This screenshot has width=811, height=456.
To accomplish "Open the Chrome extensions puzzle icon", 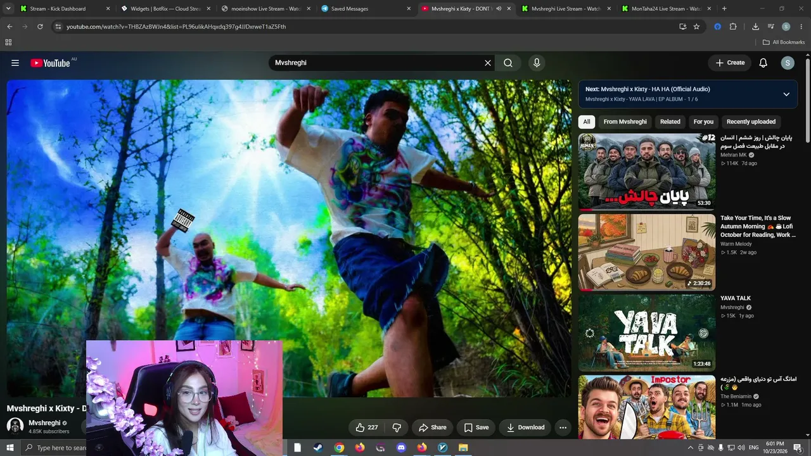I will (x=733, y=27).
